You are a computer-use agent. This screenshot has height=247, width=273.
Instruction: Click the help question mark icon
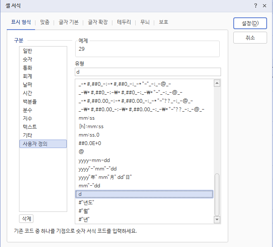click(x=255, y=5)
